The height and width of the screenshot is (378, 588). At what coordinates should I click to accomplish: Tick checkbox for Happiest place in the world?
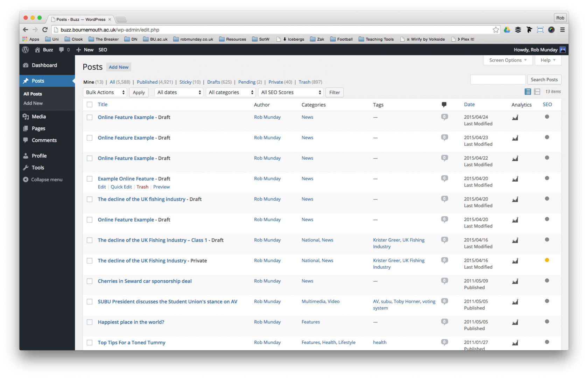click(x=90, y=322)
